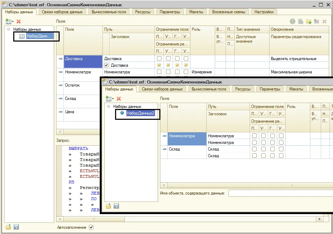
Task: Click the save diskette icon beside Автозаполнение
Action: coord(16,227)
